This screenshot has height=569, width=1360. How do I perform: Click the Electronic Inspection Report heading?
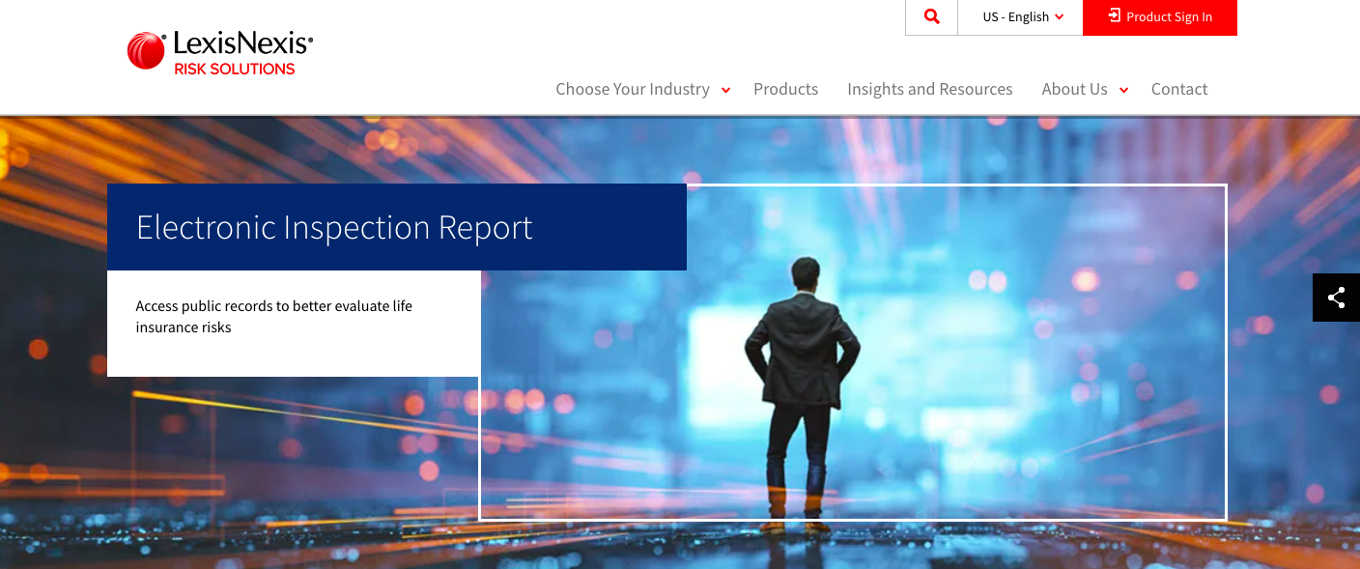coord(334,227)
